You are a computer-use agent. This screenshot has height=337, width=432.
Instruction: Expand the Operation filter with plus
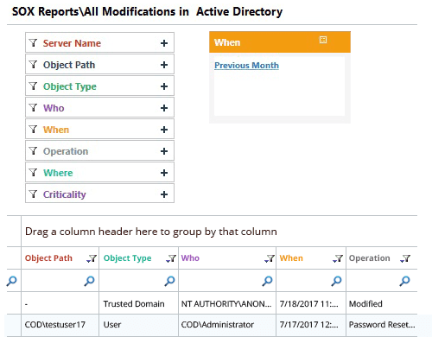[164, 151]
